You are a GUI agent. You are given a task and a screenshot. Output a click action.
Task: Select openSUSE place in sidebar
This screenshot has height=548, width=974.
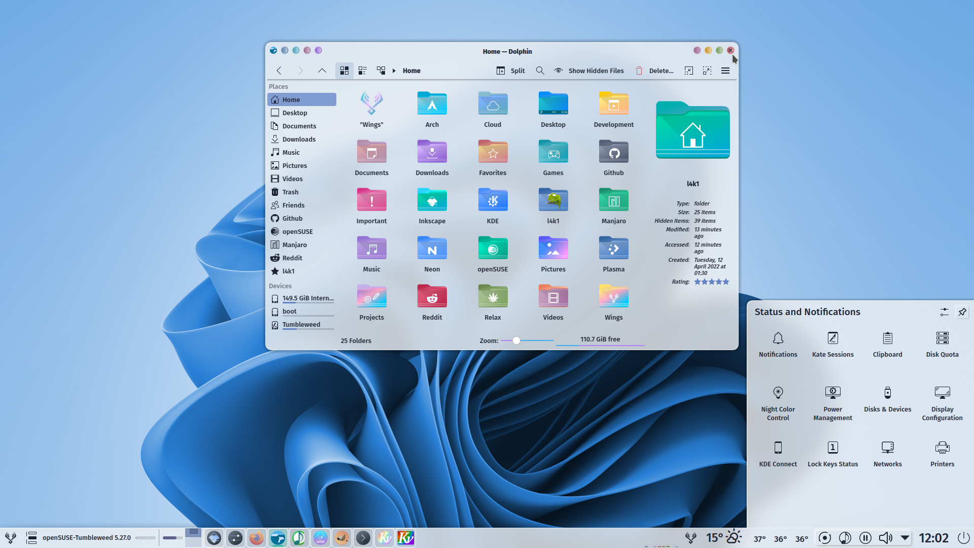point(302,231)
